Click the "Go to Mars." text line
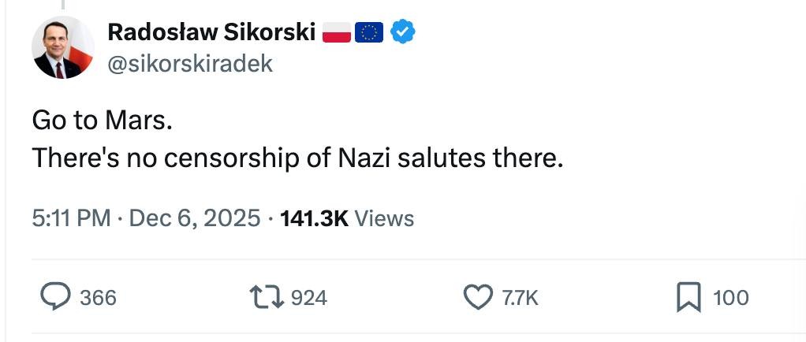This screenshot has height=342, width=806. tap(102, 121)
